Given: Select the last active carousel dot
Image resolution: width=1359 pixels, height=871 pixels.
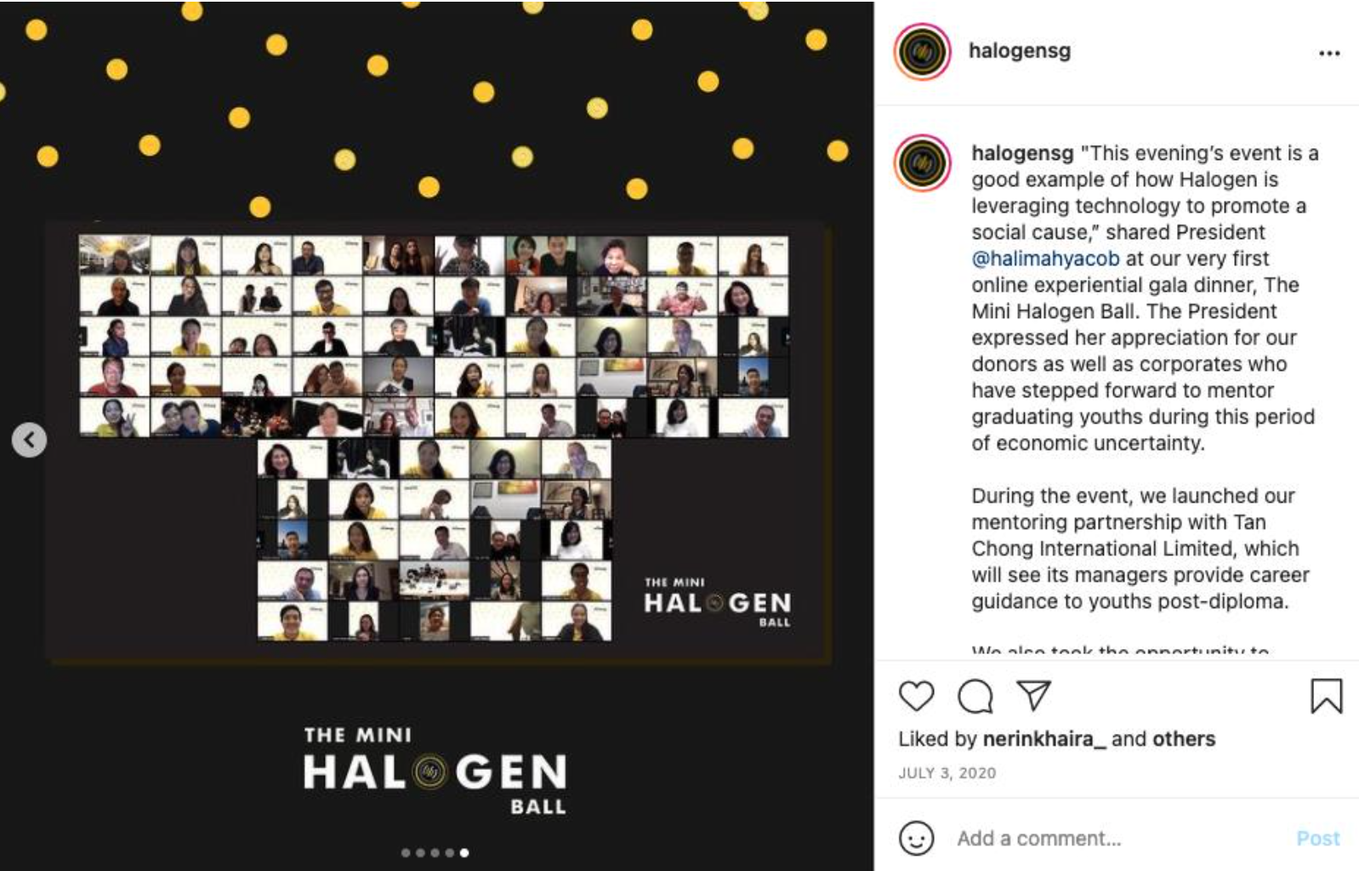Looking at the screenshot, I should [464, 852].
